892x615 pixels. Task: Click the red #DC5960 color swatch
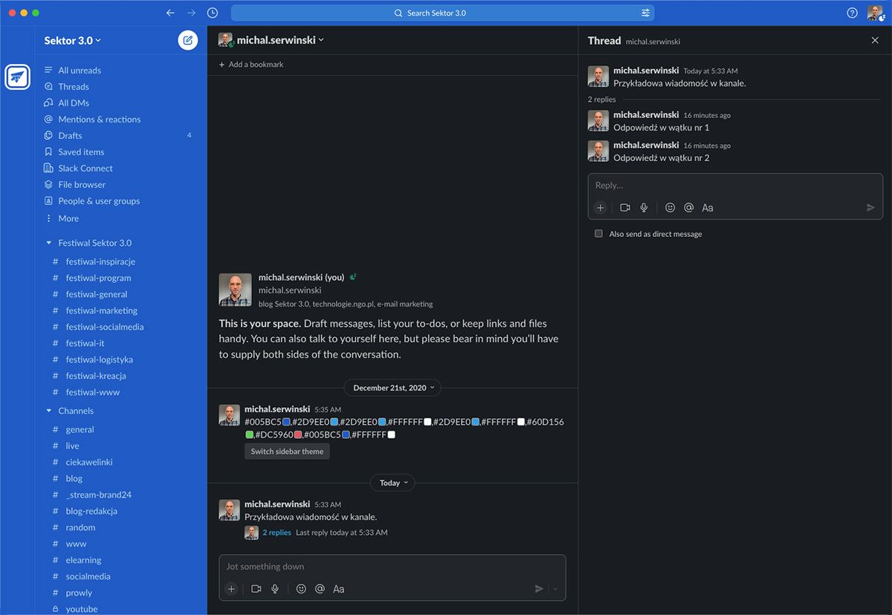pyautogui.click(x=297, y=435)
